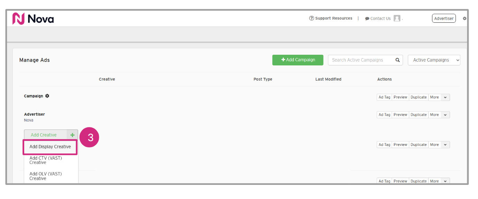Open the user avatar profile icon
The image size is (478, 199).
[397, 18]
